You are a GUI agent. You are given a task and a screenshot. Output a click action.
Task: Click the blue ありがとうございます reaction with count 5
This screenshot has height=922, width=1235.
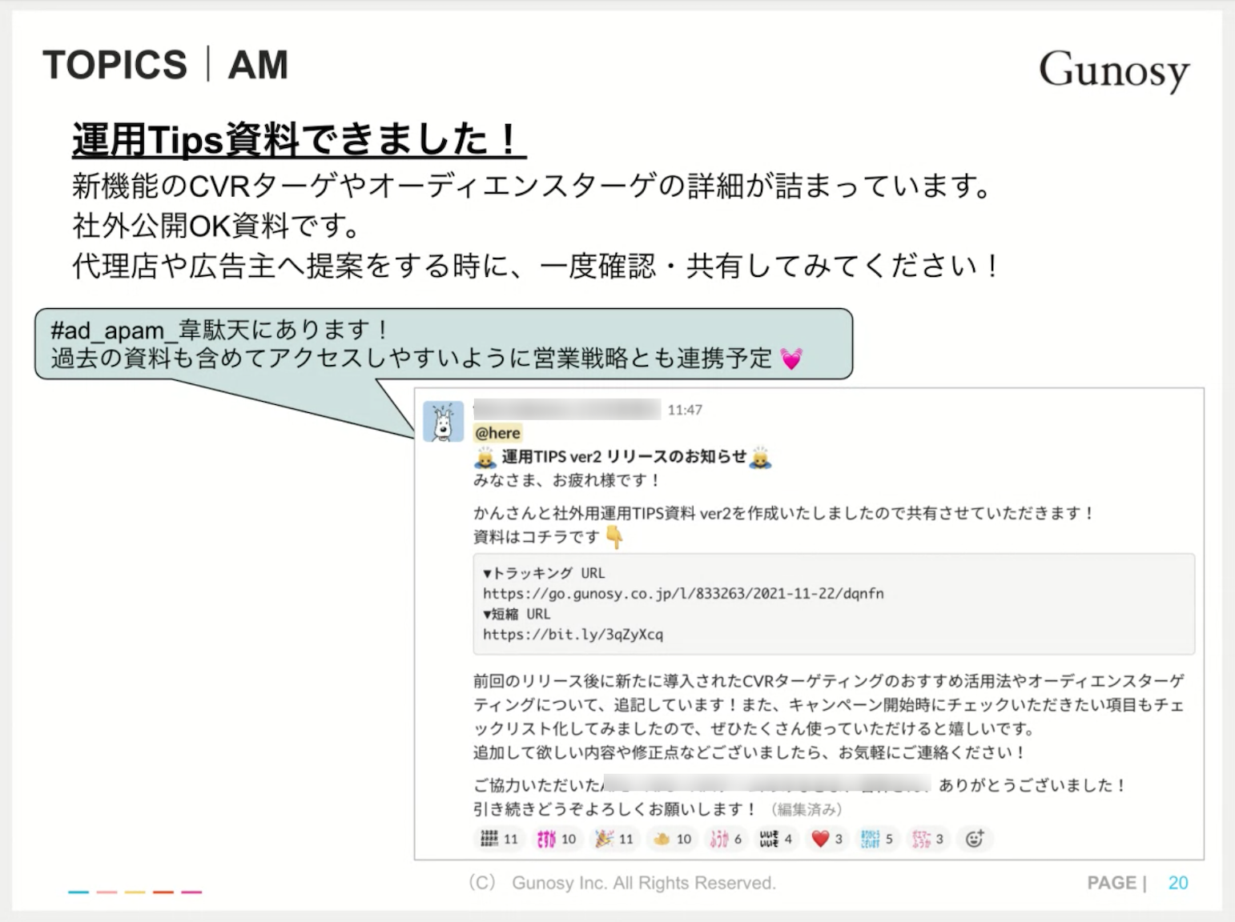[x=876, y=839]
